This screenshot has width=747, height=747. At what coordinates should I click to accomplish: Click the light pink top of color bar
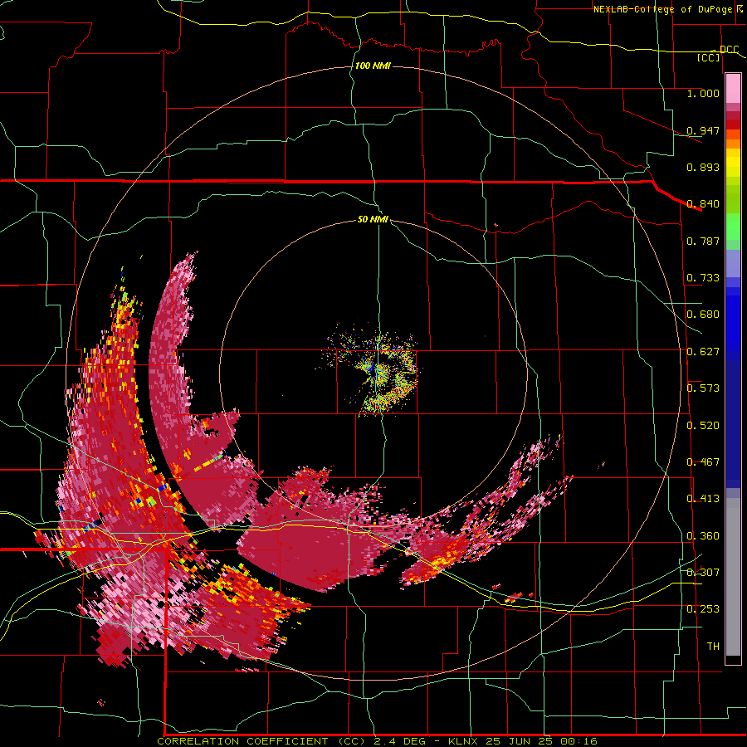[x=733, y=88]
